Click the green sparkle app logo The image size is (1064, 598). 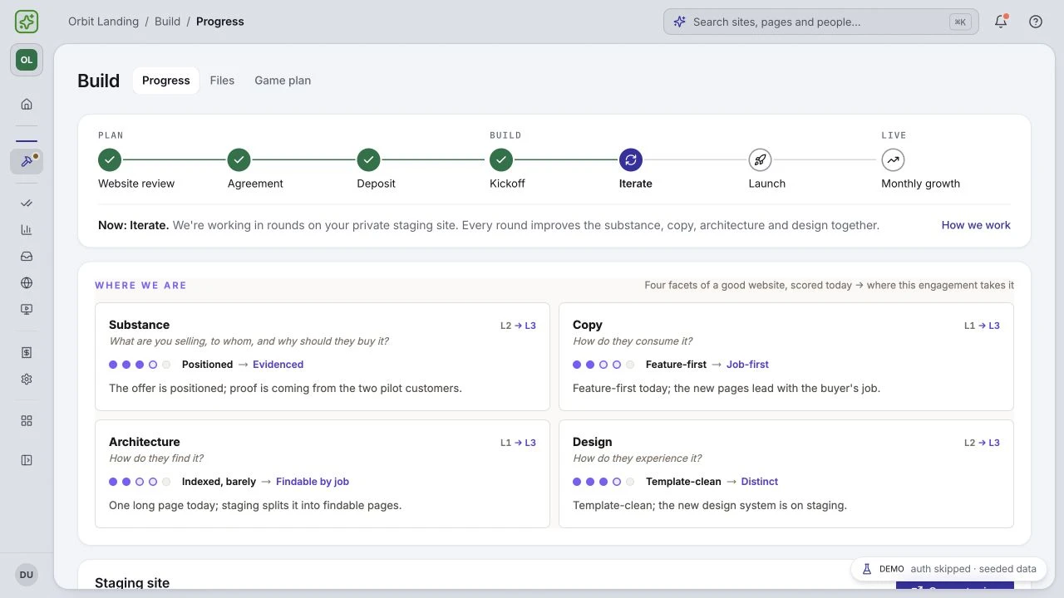(27, 22)
